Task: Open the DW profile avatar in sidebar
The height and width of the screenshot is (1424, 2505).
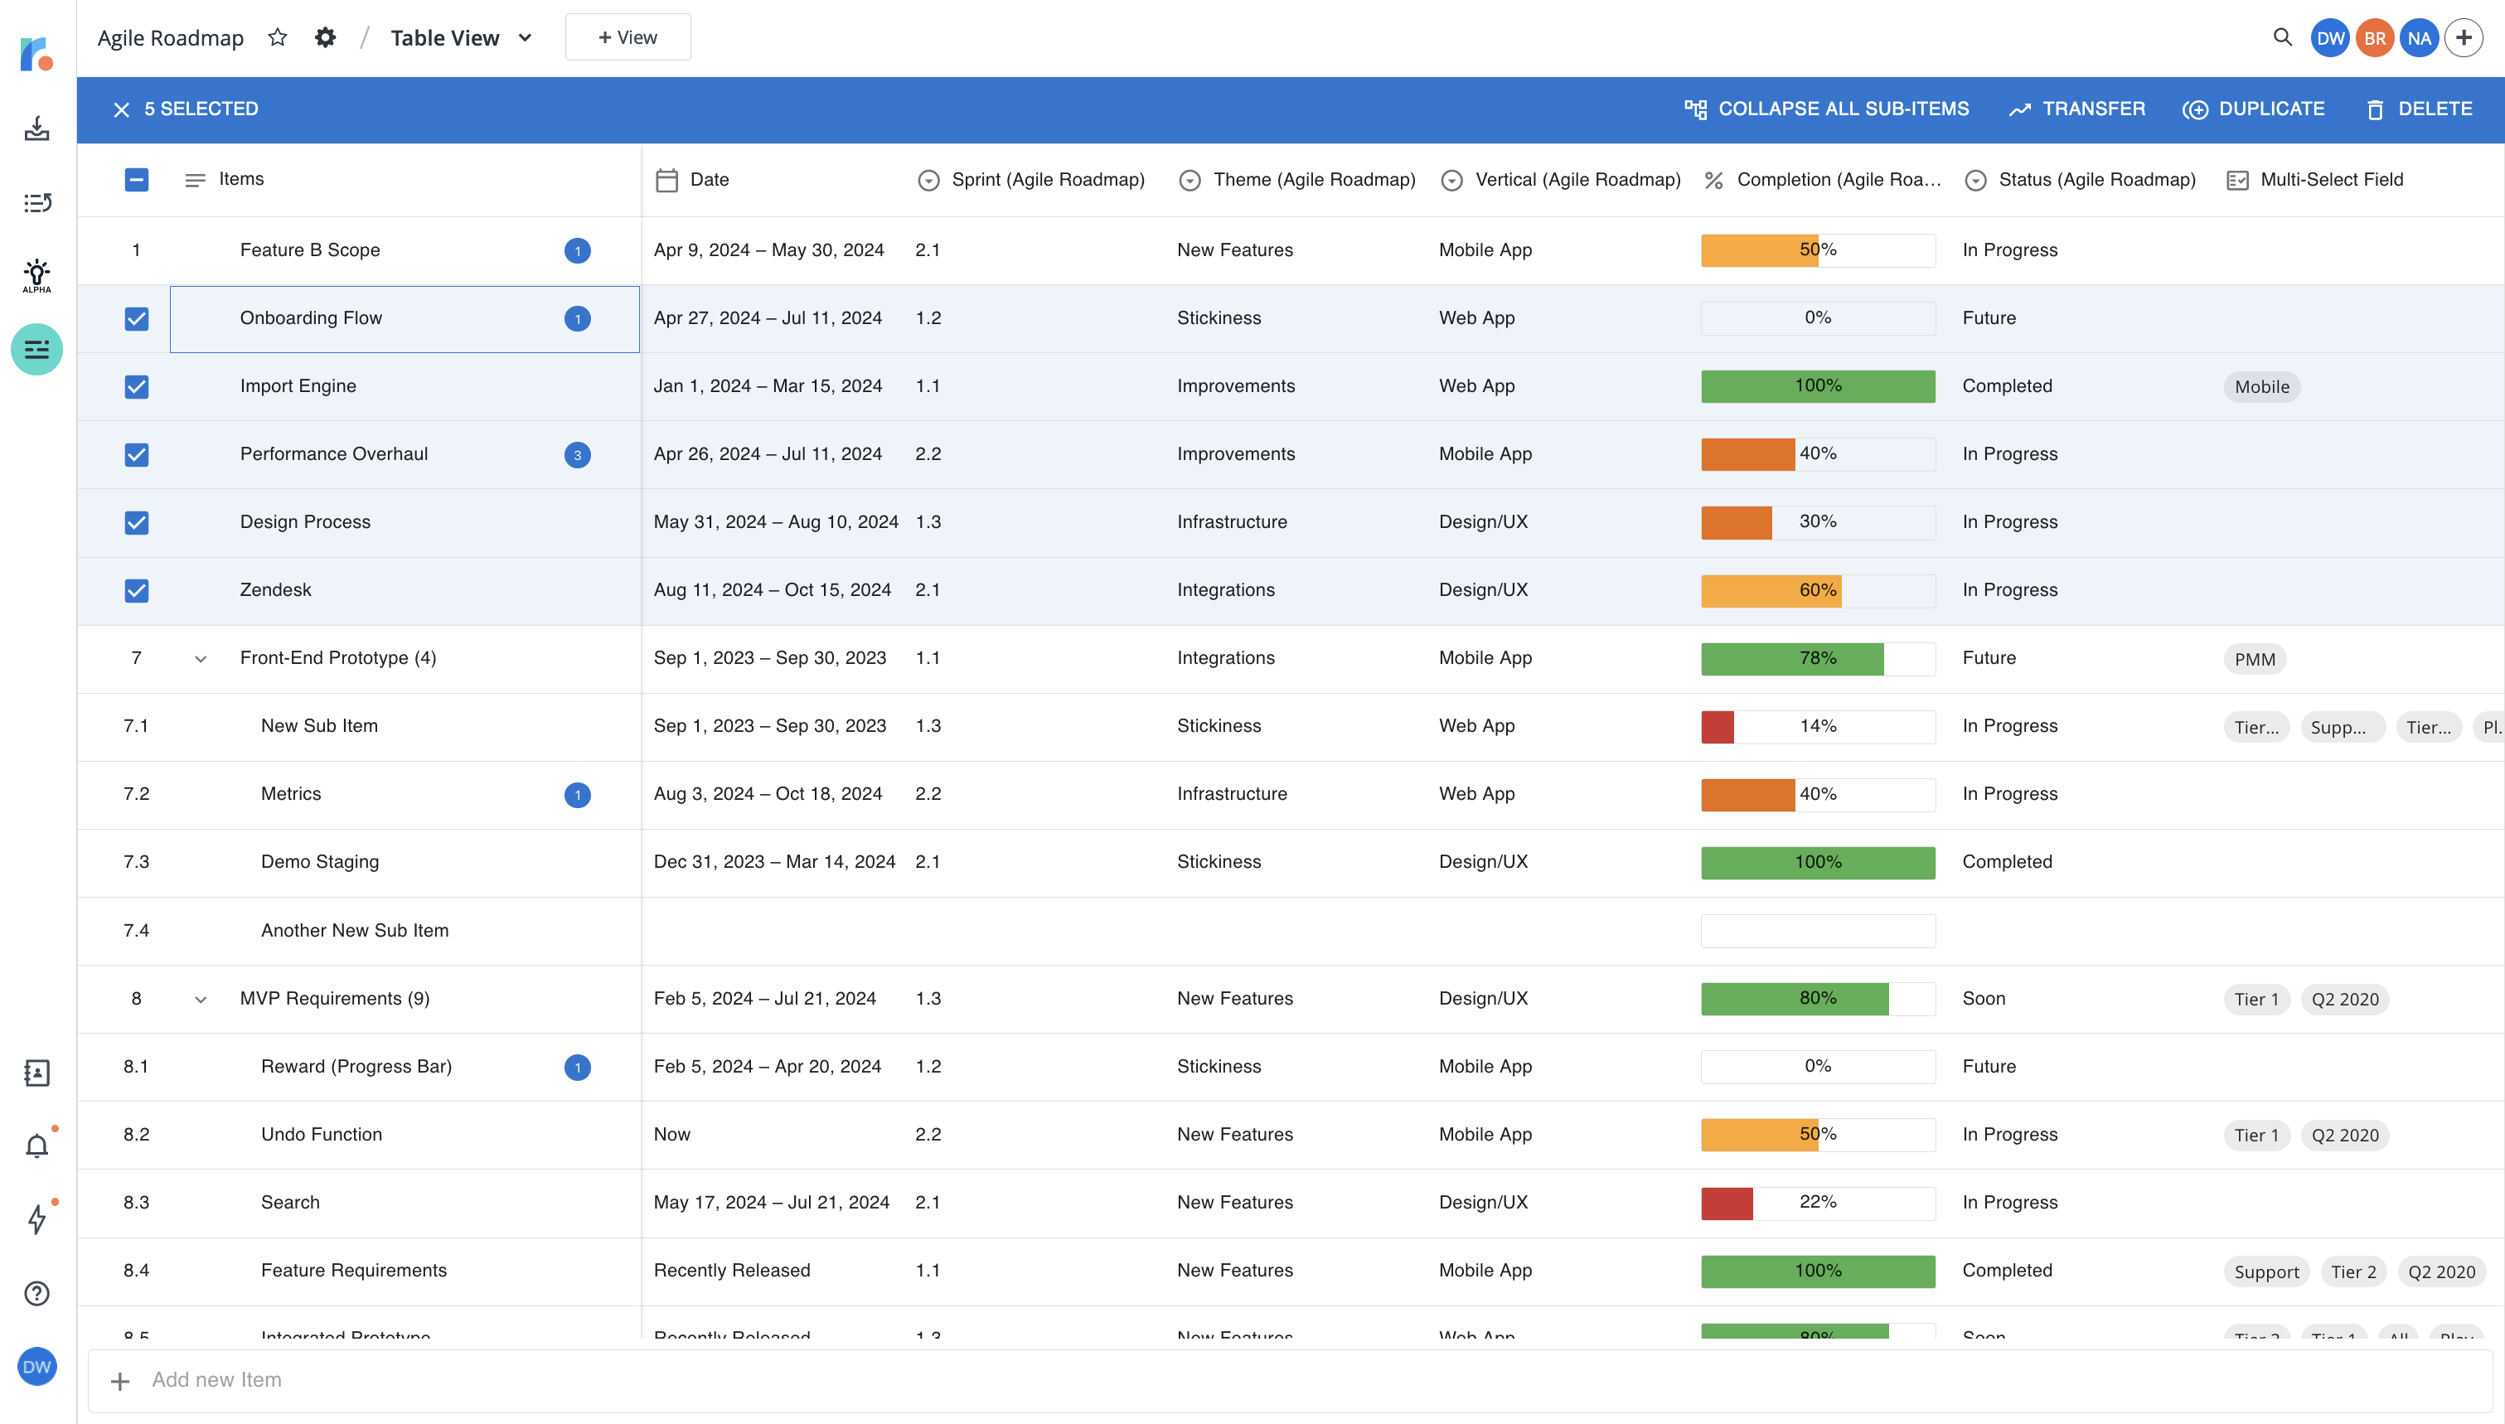Action: 36,1368
